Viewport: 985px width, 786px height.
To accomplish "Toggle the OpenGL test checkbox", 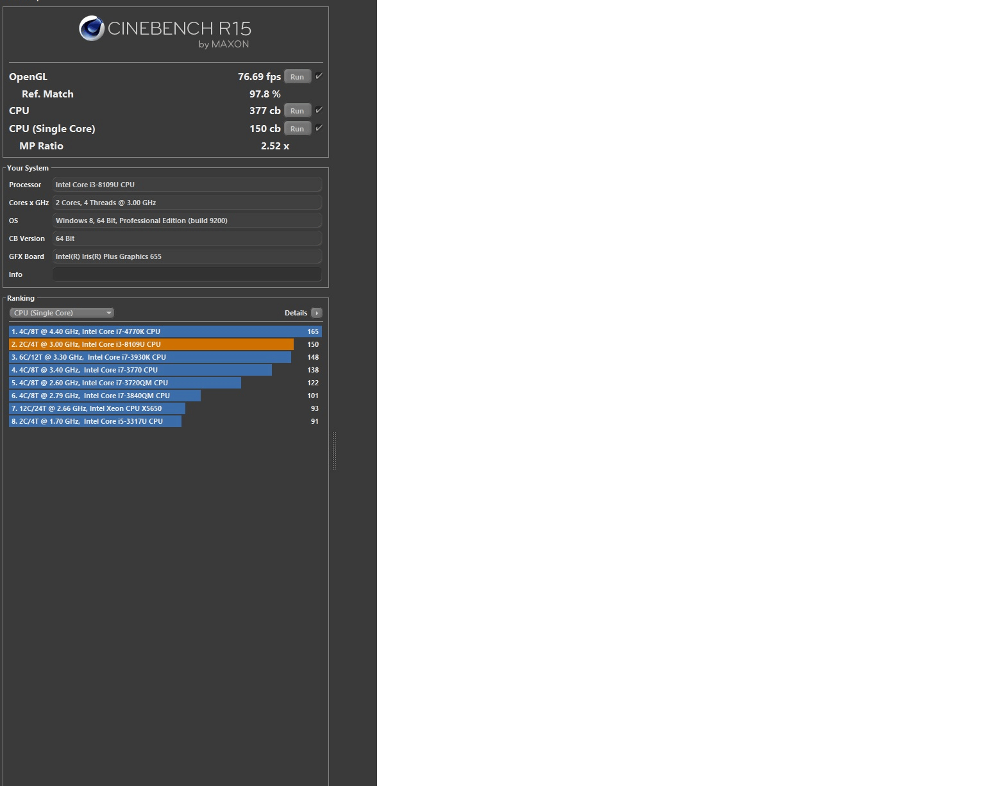I will [x=319, y=76].
